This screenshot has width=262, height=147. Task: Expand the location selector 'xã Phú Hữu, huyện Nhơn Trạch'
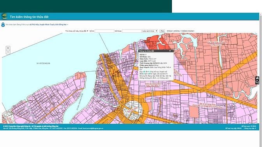[x=49, y=24]
